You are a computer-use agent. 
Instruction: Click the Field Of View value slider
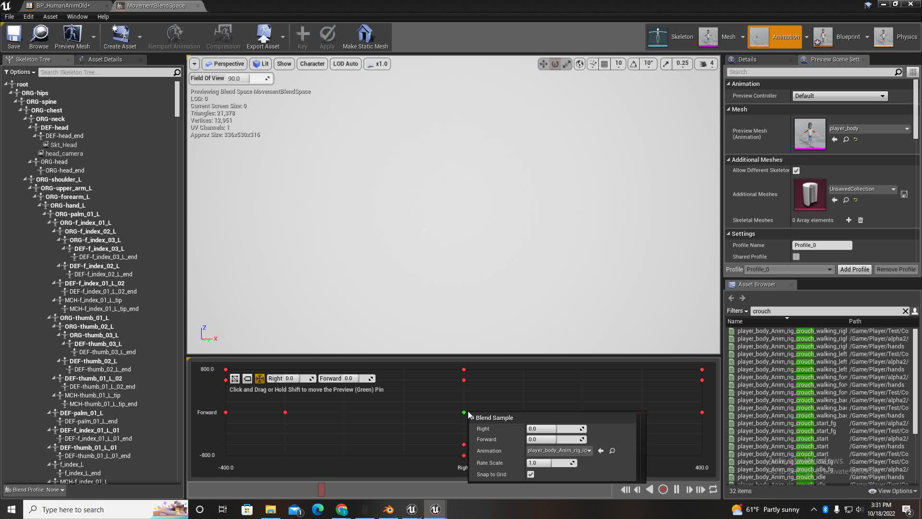point(249,79)
